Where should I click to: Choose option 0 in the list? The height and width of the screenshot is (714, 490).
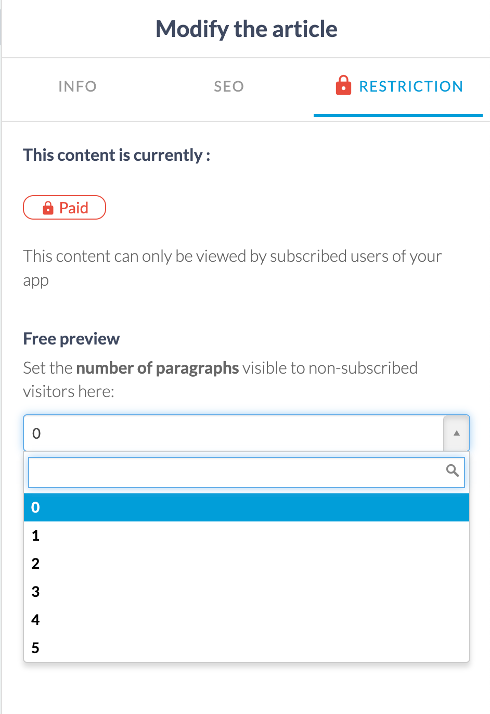click(247, 507)
